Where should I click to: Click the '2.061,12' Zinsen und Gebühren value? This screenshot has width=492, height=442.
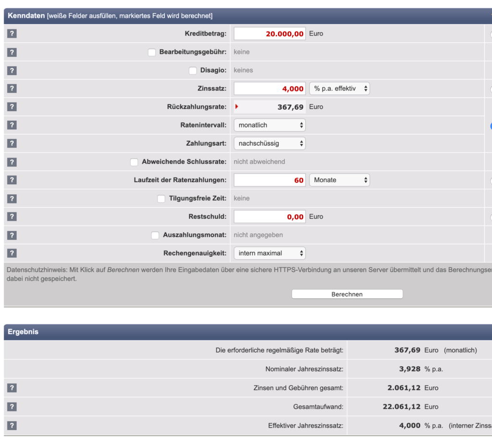[404, 388]
